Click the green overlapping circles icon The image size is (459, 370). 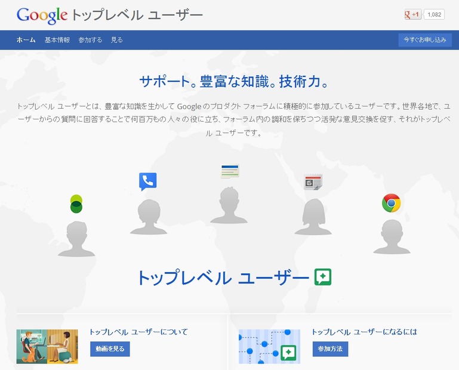(x=76, y=203)
